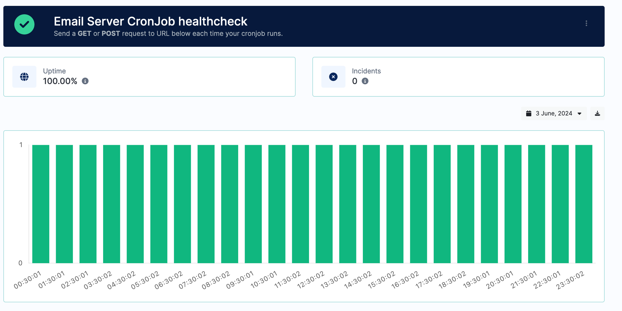Click the green checkmark status icon
The height and width of the screenshot is (311, 622).
tap(24, 24)
